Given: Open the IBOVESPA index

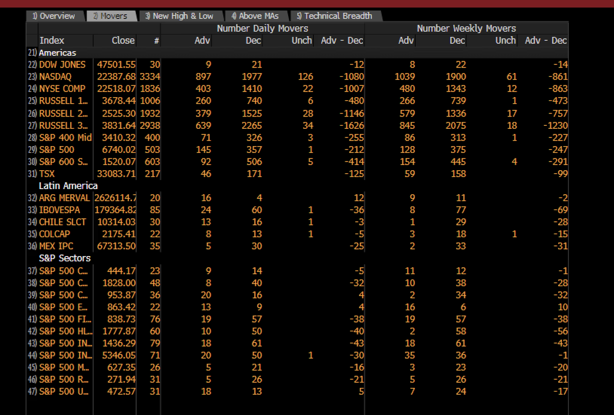Looking at the screenshot, I should coord(60,210).
